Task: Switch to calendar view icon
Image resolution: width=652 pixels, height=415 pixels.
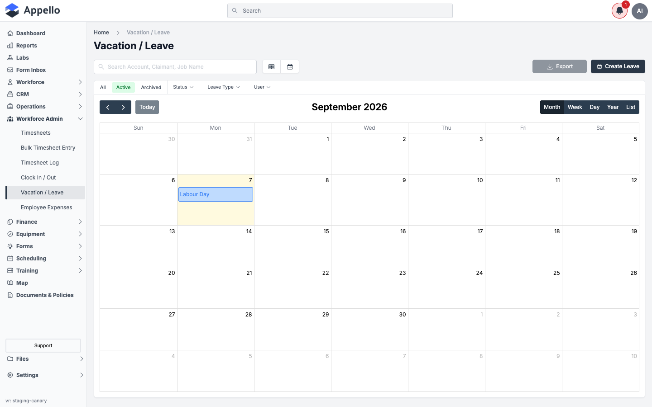Action: point(290,67)
